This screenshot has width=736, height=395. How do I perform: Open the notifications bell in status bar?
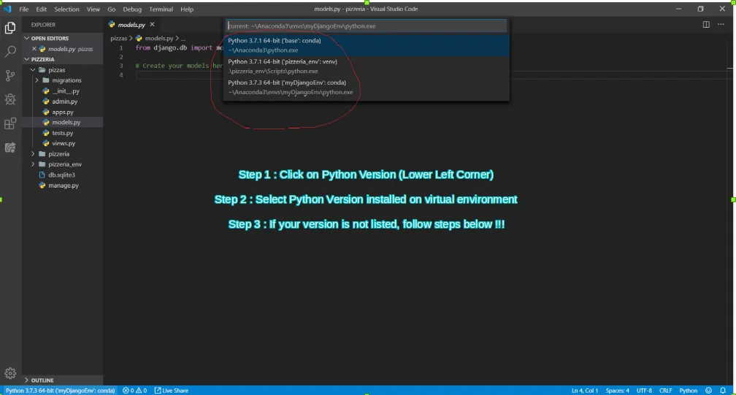(x=723, y=391)
